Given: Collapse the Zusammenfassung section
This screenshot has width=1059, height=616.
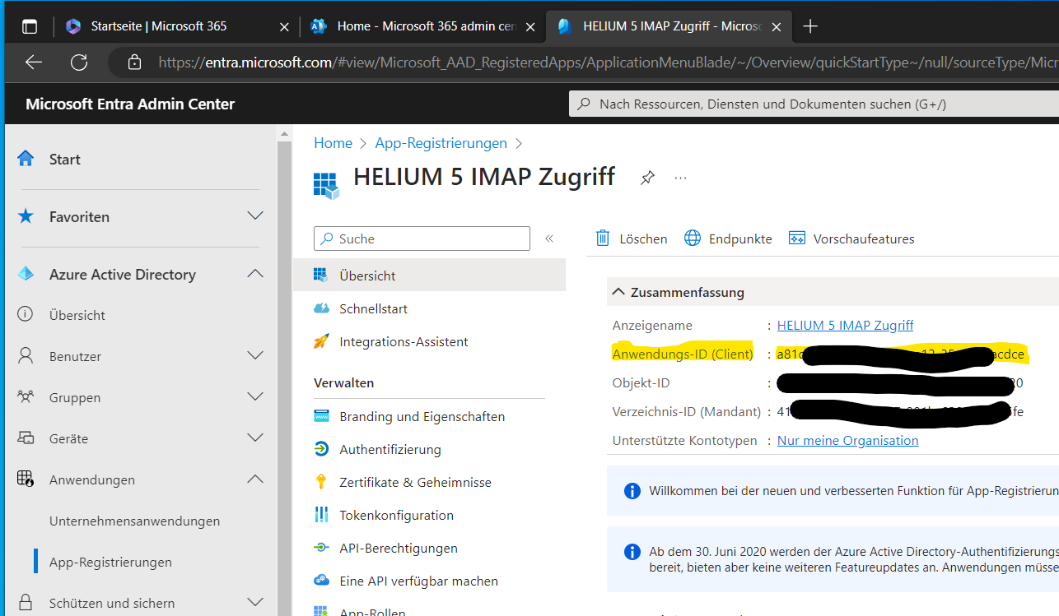Looking at the screenshot, I should click(x=618, y=292).
